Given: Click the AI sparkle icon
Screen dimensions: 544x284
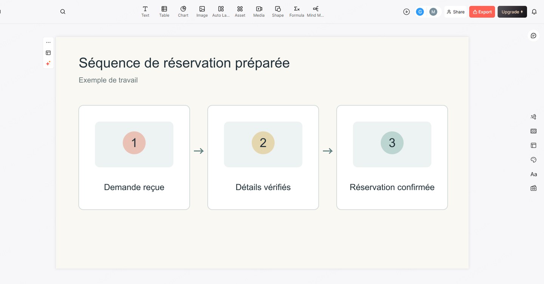Looking at the screenshot, I should click(x=48, y=63).
